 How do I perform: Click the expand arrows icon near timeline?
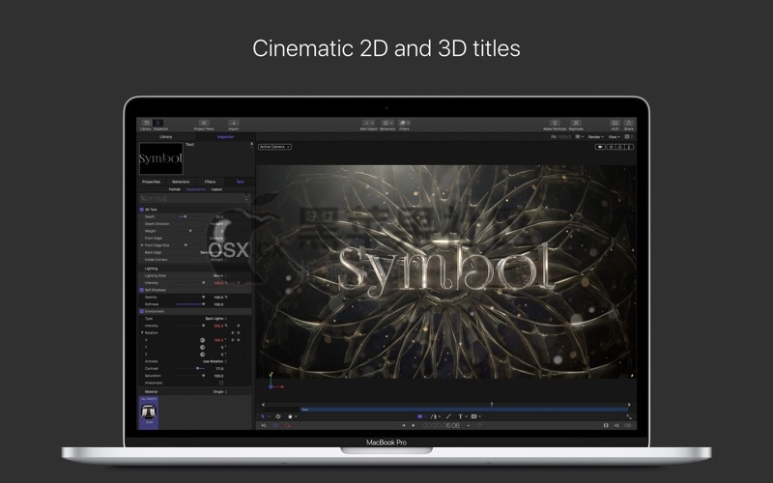click(629, 416)
